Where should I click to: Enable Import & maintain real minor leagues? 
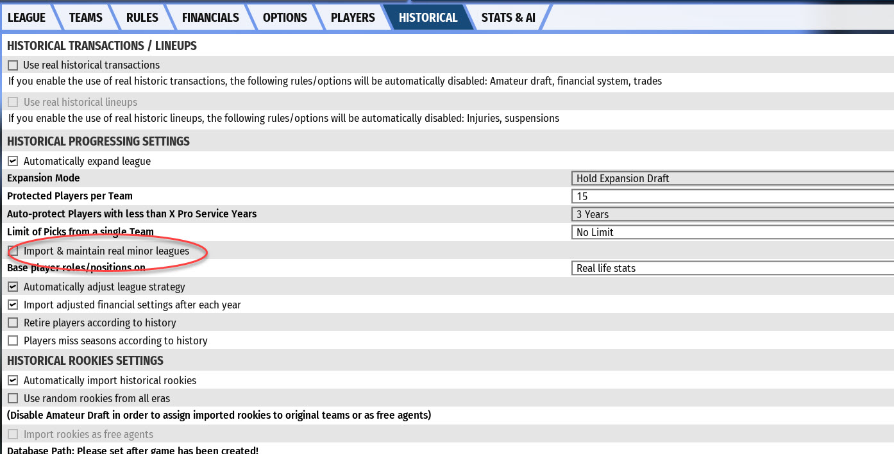click(x=13, y=251)
